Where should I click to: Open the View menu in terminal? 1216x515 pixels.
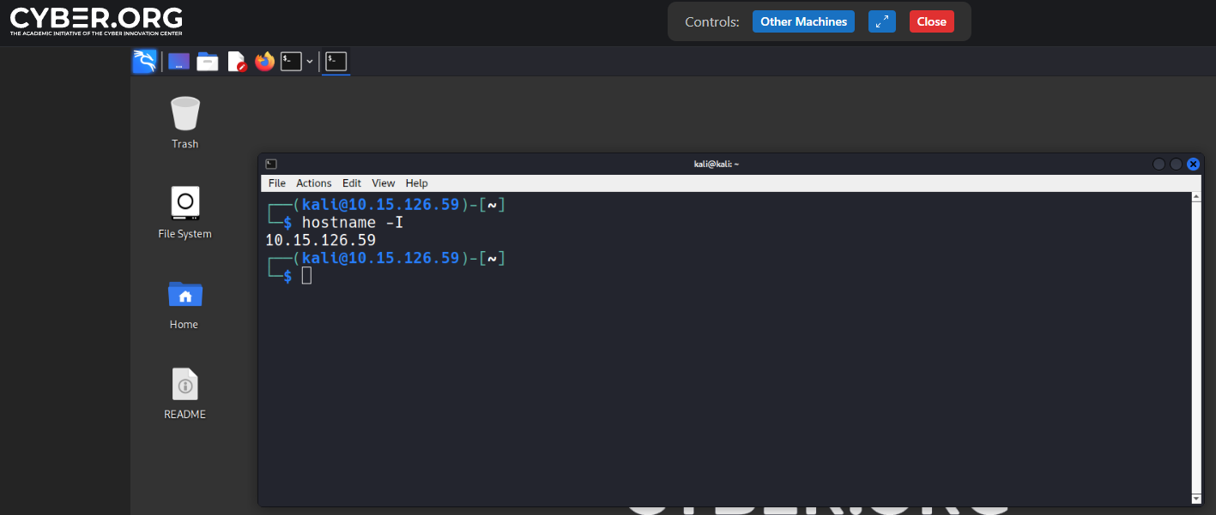tap(383, 183)
